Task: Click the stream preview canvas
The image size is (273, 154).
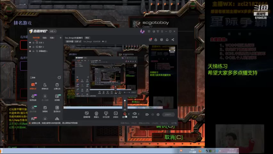Action: coord(120,77)
